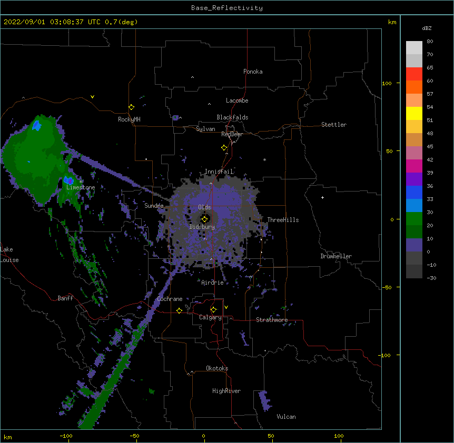Click the Lacombe city label
This screenshot has width=454, height=443.
point(237,100)
